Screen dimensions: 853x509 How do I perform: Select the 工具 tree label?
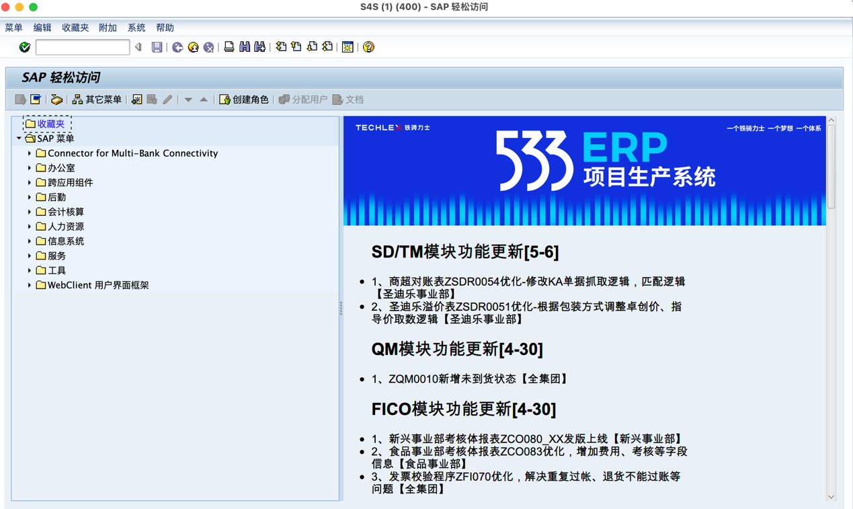point(56,270)
